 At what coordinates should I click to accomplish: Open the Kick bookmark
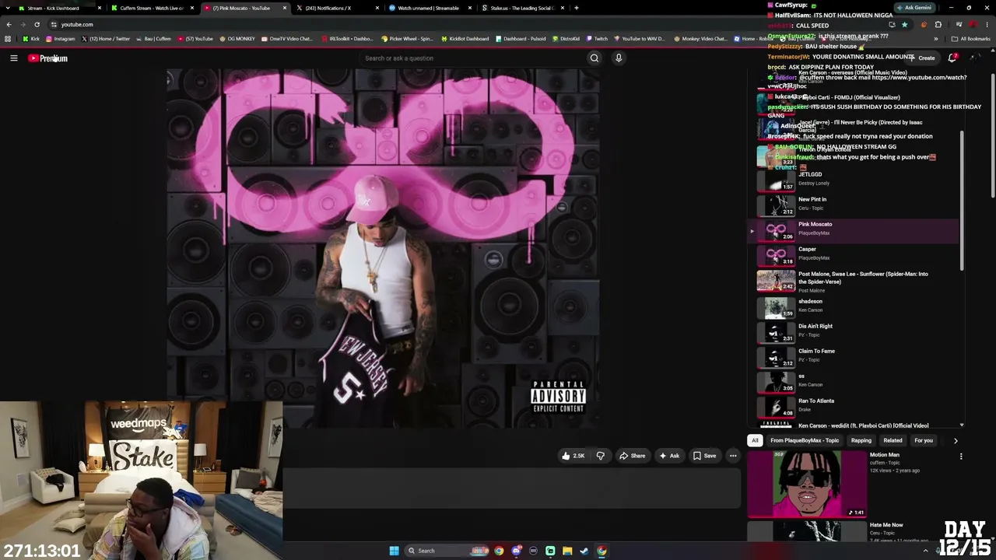click(x=31, y=39)
